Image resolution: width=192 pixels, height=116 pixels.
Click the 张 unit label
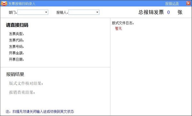coord(180,12)
